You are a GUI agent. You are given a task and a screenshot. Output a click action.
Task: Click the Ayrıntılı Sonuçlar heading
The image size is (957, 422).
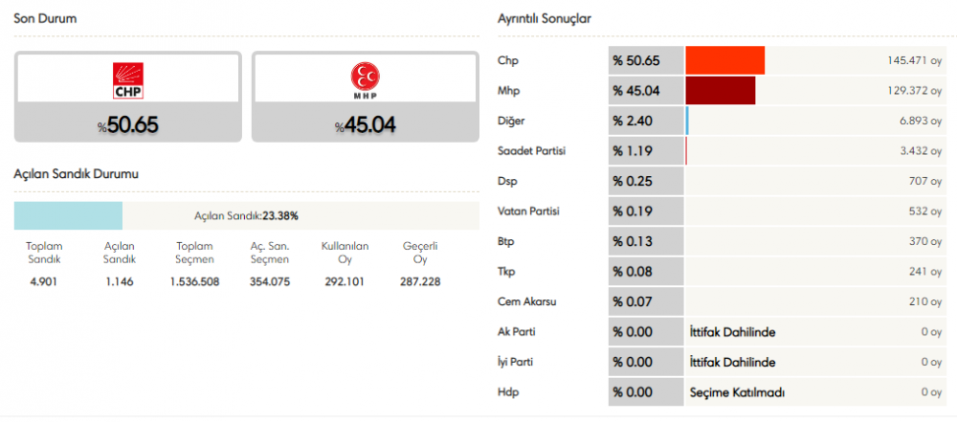pos(544,19)
